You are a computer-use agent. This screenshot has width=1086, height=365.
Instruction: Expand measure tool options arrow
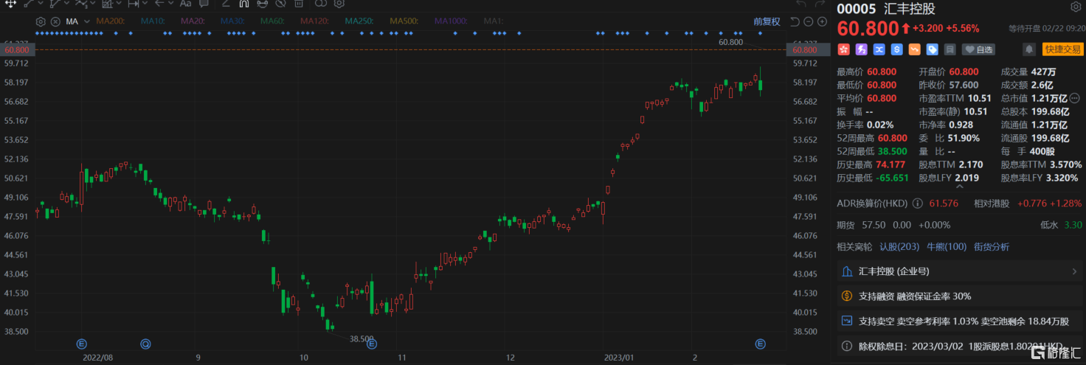[x=145, y=4]
